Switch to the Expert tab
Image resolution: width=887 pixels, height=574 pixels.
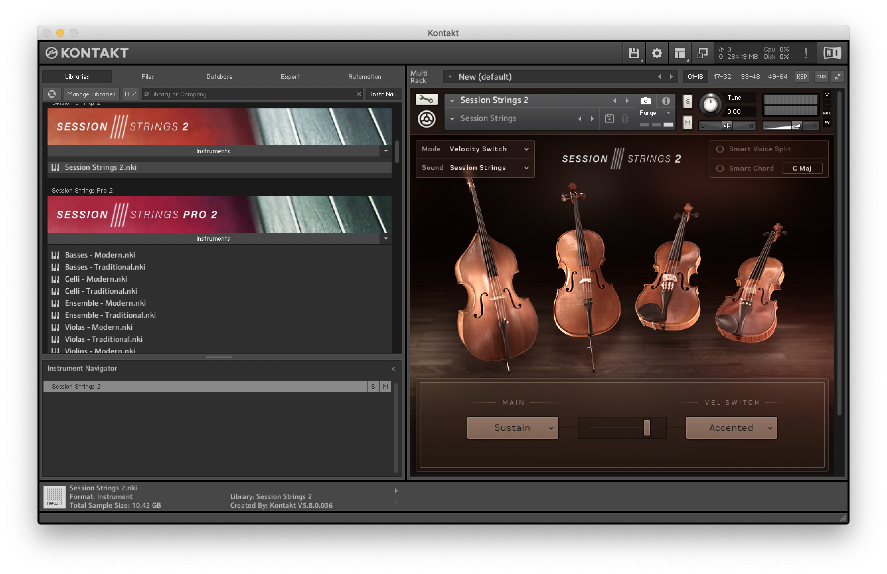[290, 77]
